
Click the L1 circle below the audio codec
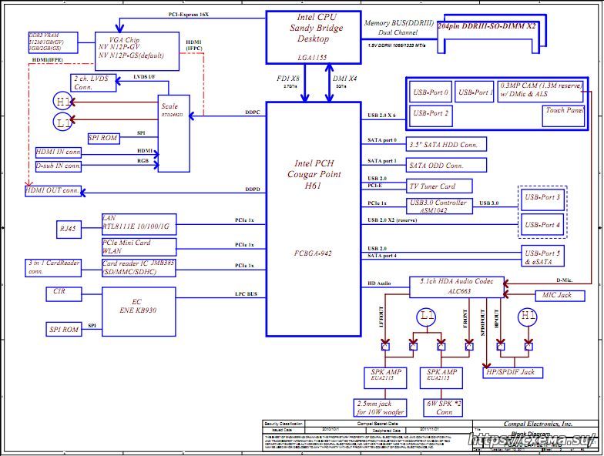click(428, 316)
